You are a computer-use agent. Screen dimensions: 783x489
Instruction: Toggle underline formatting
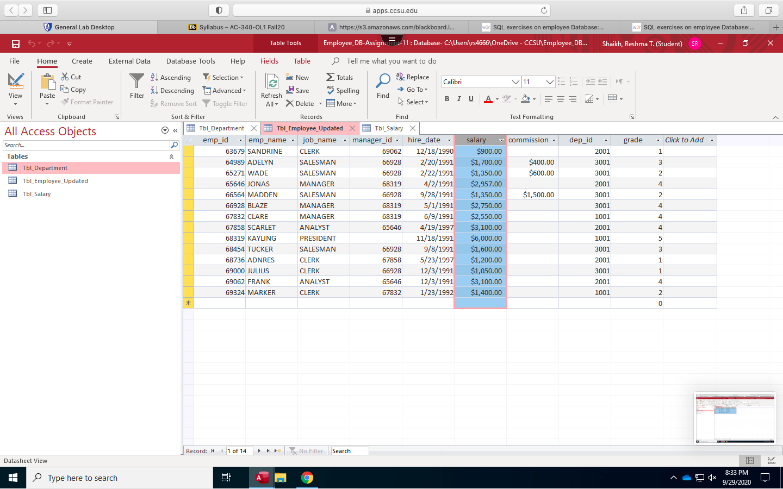click(x=471, y=98)
